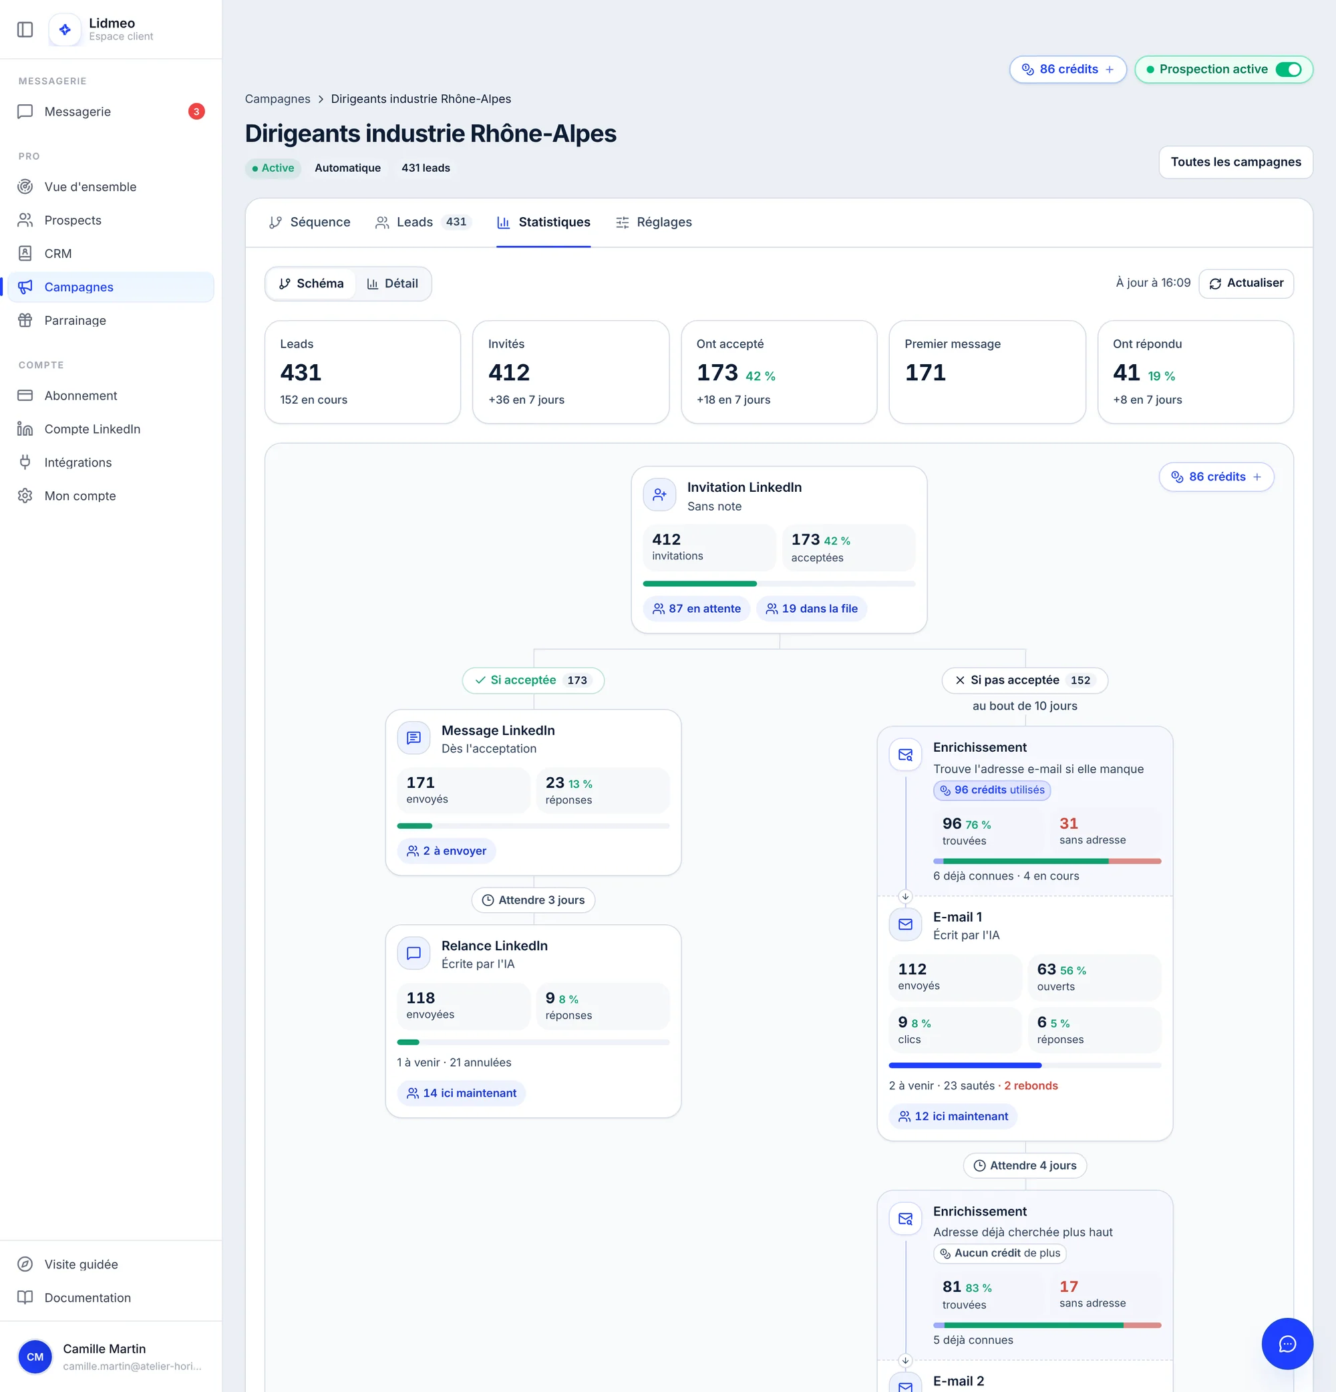Image resolution: width=1336 pixels, height=1392 pixels.
Task: Click the Invitation LinkedIn progress bar
Action: pyautogui.click(x=779, y=584)
